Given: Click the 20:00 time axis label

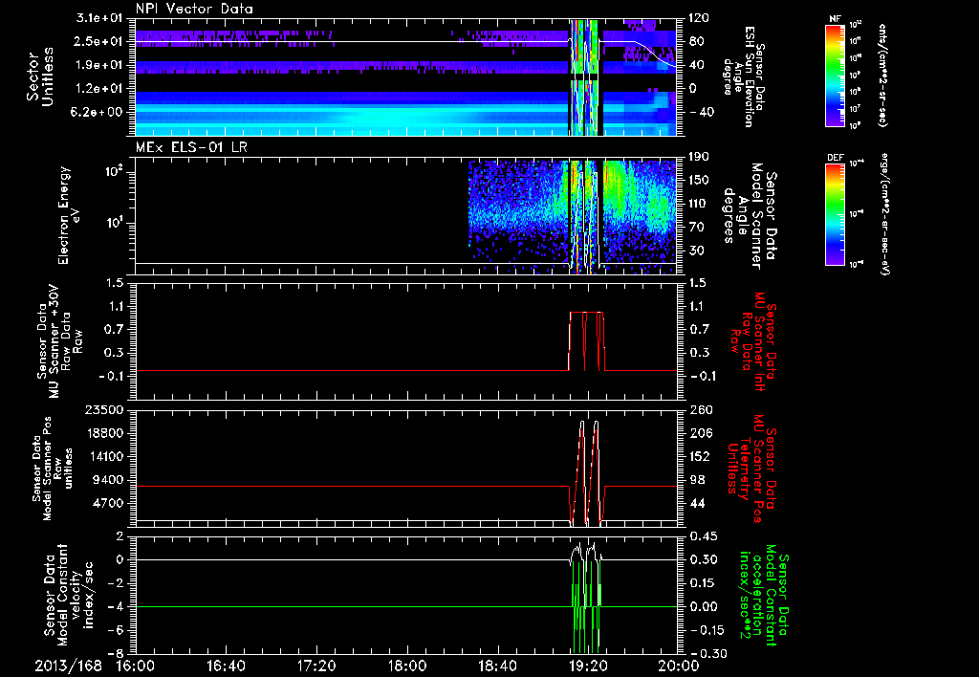Looking at the screenshot, I should 677,666.
